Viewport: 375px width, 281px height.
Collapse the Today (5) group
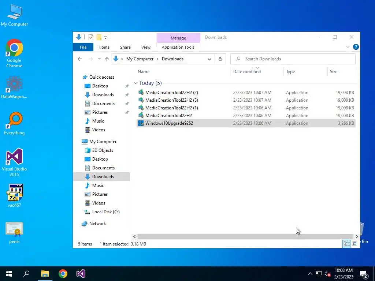[135, 83]
